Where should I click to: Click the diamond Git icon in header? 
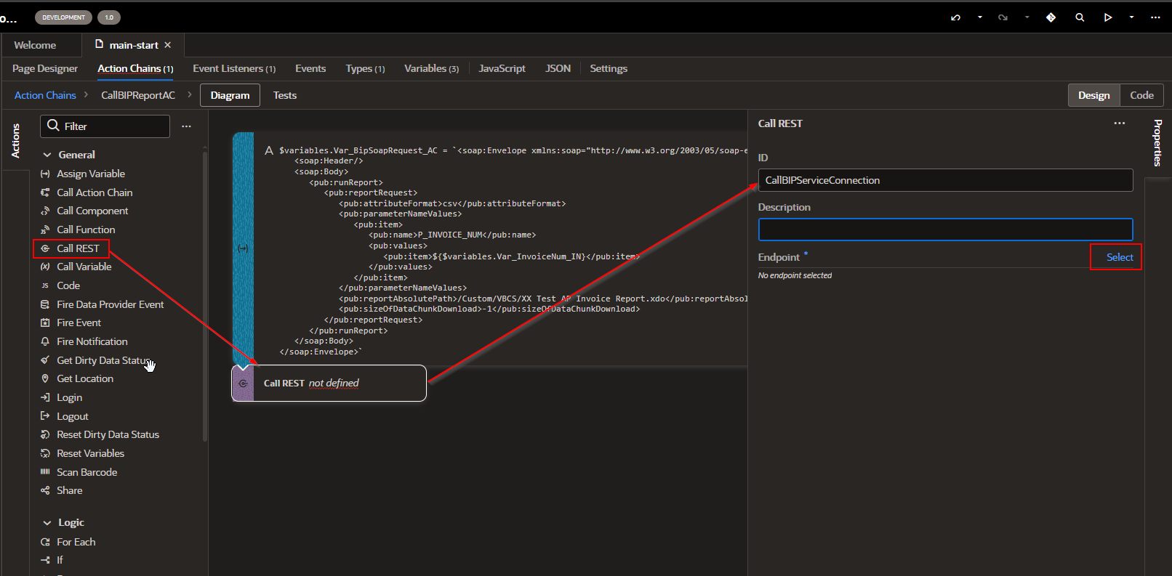(x=1051, y=17)
